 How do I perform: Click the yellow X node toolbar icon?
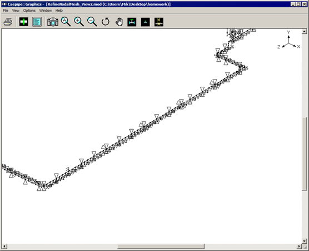(x=159, y=22)
